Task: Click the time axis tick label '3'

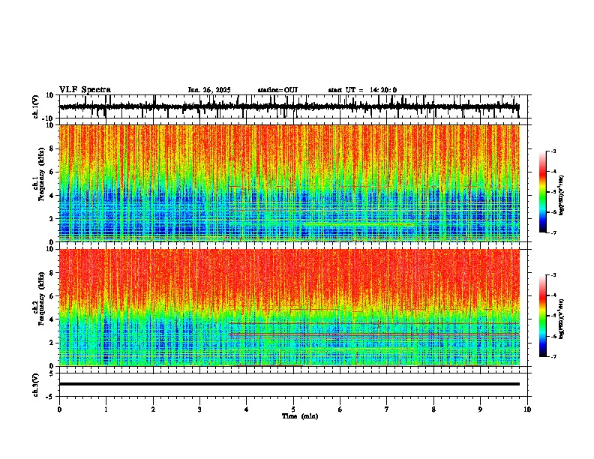Action: [199, 409]
